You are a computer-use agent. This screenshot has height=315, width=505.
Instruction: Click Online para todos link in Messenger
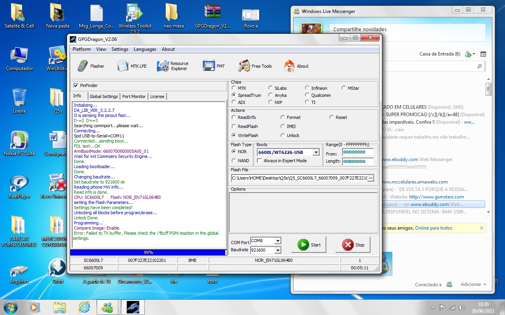434,228
